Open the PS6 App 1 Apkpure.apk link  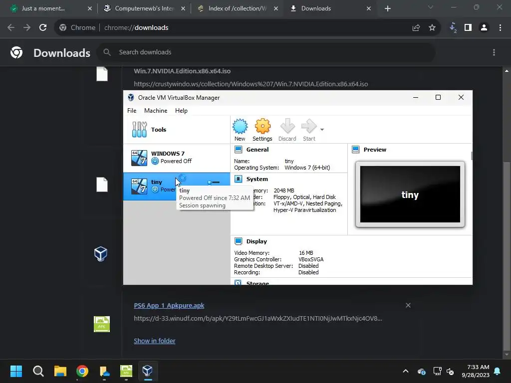click(x=169, y=306)
